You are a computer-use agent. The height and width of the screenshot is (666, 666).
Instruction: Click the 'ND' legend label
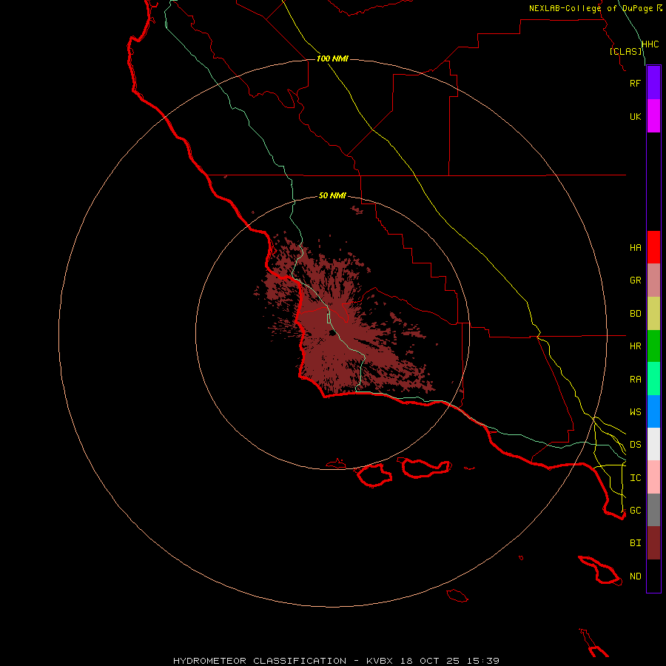[x=635, y=576]
